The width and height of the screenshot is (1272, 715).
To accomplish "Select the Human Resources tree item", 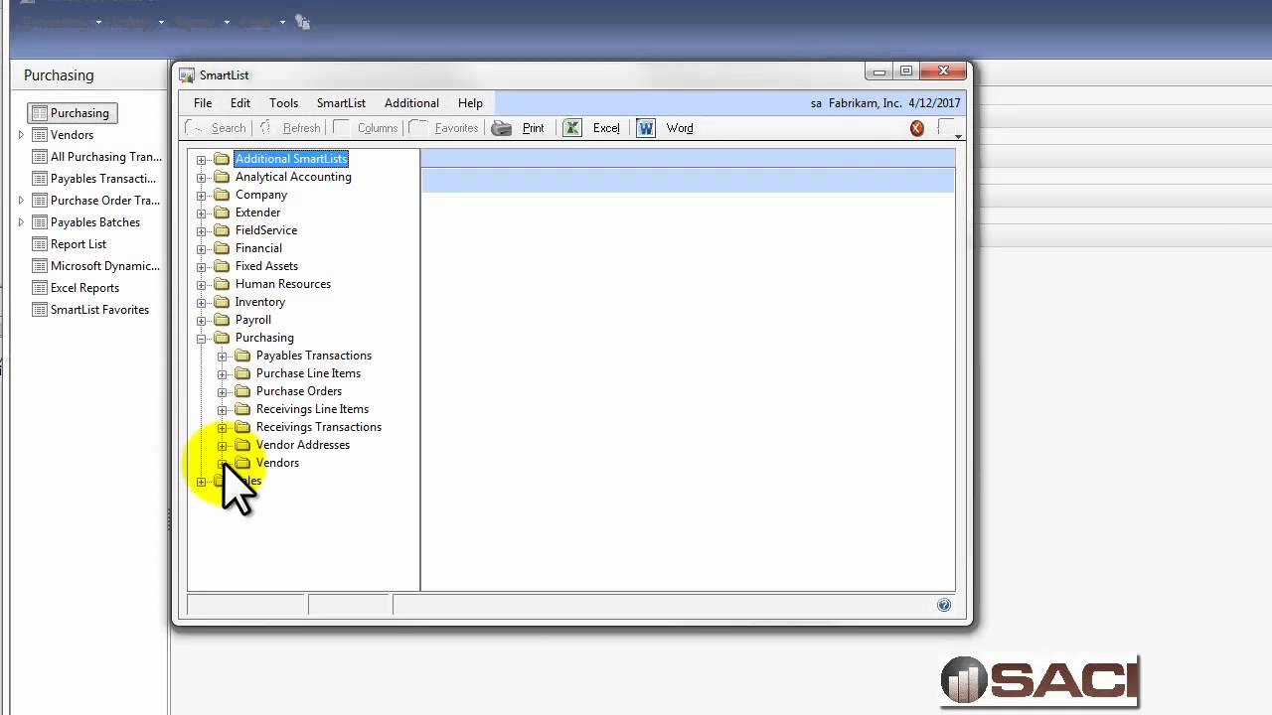I will click(x=283, y=284).
